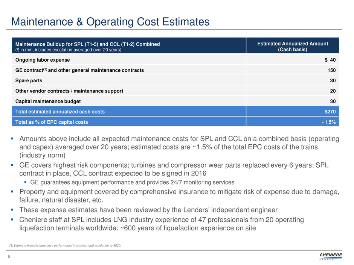The image size is (354, 265).
Task: Click the '150' GE contract amount
Action: coord(331,70)
